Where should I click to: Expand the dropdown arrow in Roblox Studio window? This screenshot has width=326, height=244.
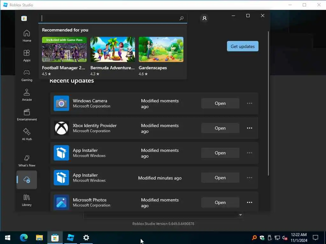coord(240,215)
